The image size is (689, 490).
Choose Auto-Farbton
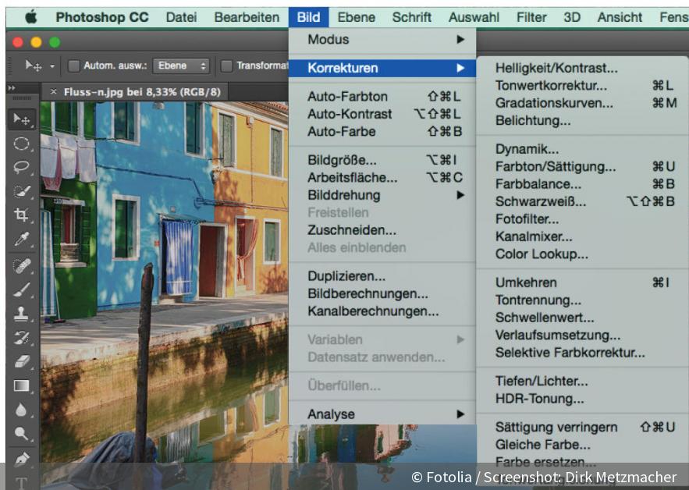(382, 96)
